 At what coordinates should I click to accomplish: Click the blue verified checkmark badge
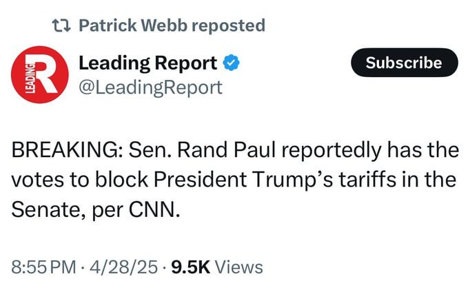click(x=232, y=63)
